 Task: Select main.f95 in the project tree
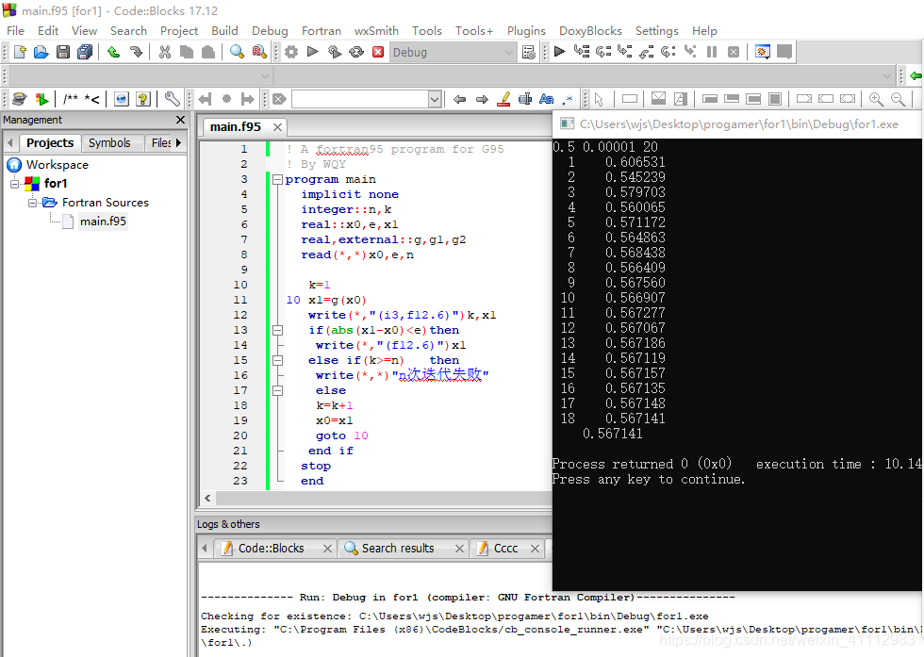[x=103, y=221]
